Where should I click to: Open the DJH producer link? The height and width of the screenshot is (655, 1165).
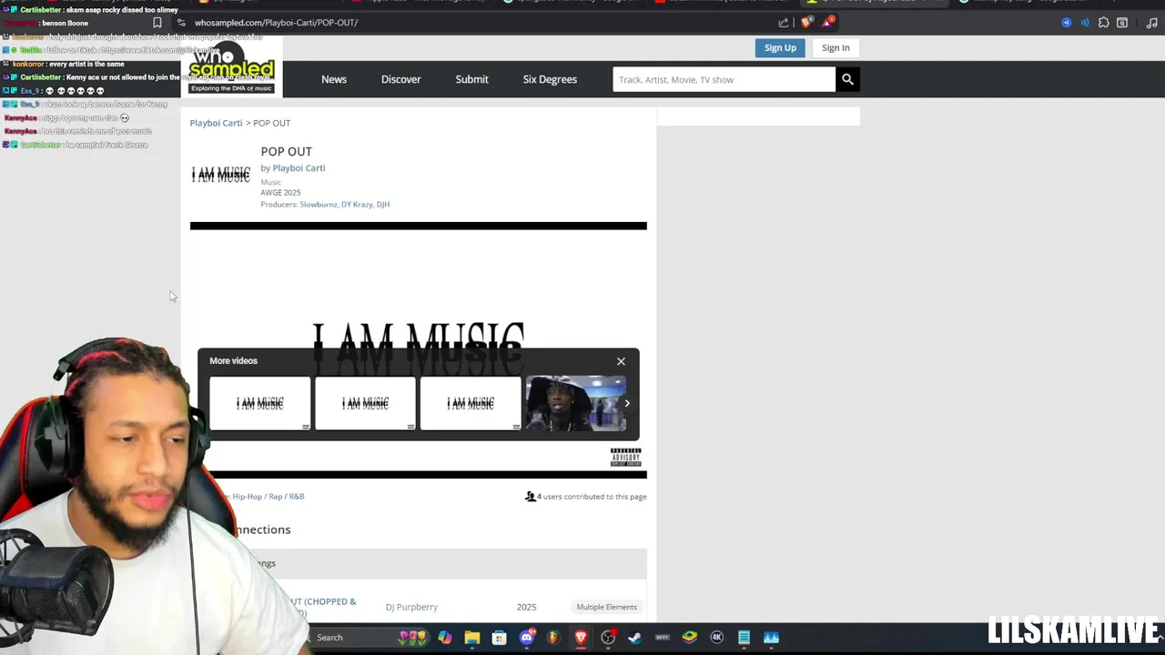tap(383, 205)
